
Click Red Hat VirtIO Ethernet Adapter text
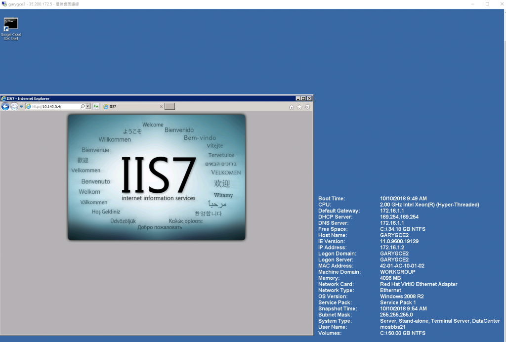tap(419, 284)
